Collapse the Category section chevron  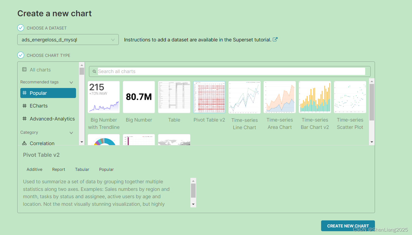click(x=71, y=133)
